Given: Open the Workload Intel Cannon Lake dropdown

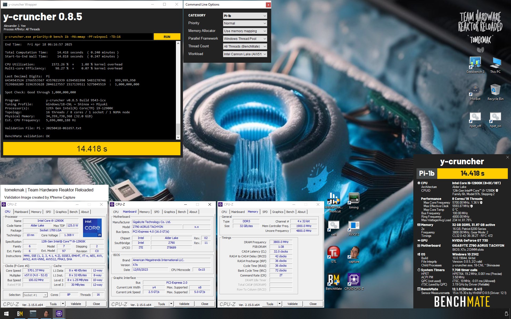Looking at the screenshot, I should pos(245,54).
